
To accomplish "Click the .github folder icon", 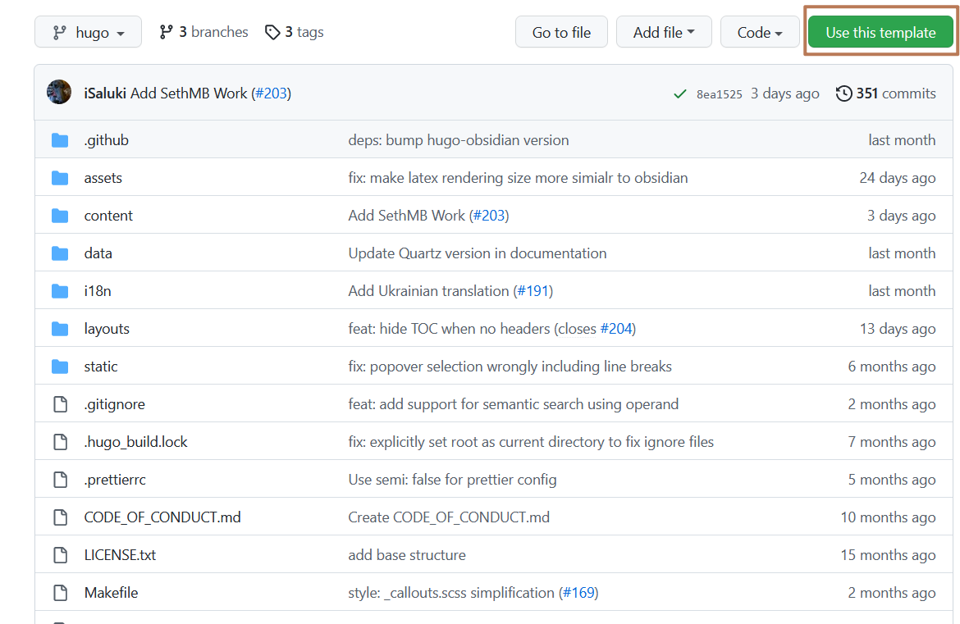I will pos(60,140).
